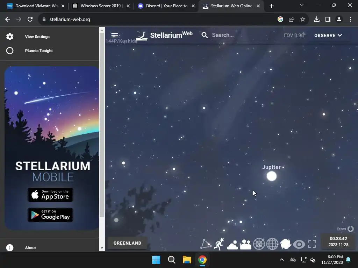358x268 pixels.
Task: Click Get it on Google Play badge
Action: click(50, 215)
